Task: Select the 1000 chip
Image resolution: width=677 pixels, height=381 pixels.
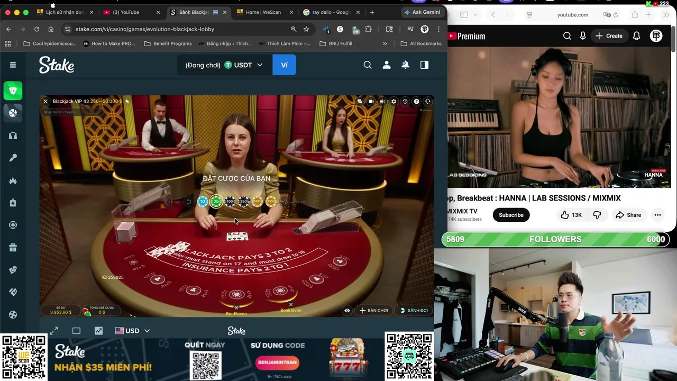Action: coord(257,202)
